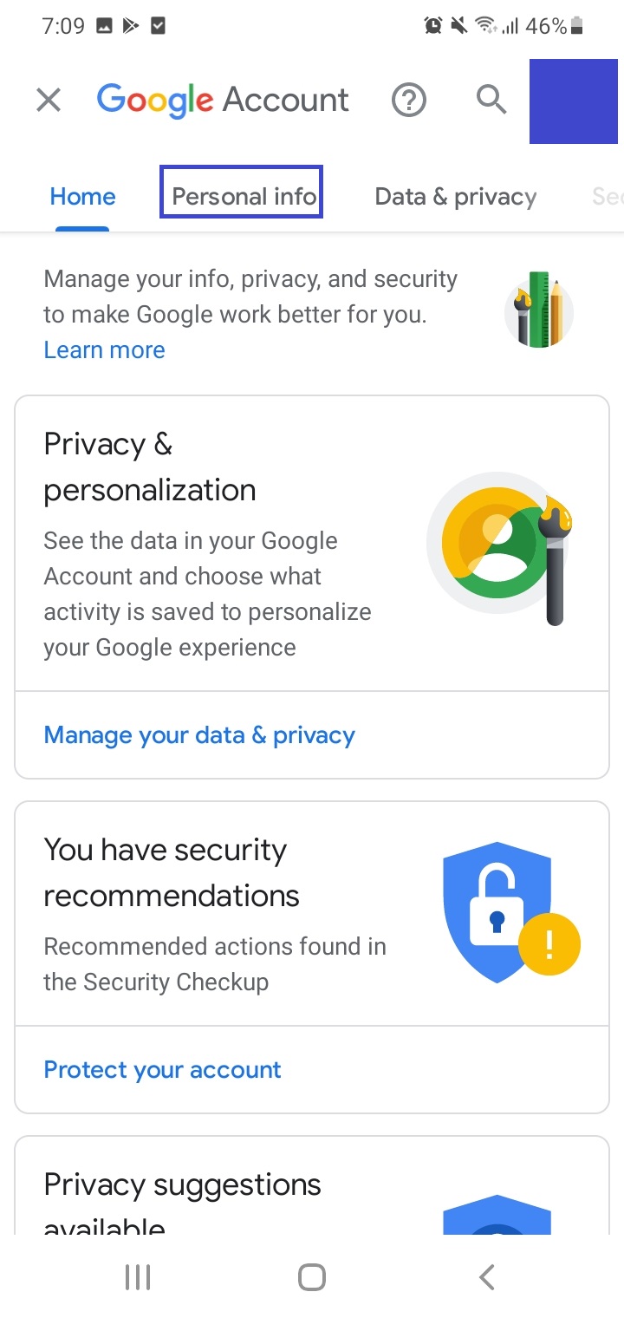Open the profile avatar in top corner

(x=573, y=101)
